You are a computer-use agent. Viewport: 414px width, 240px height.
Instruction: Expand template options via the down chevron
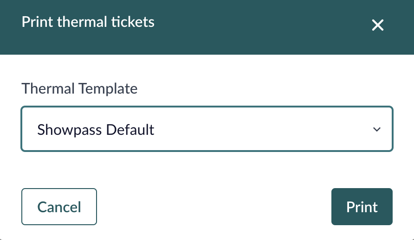click(377, 129)
